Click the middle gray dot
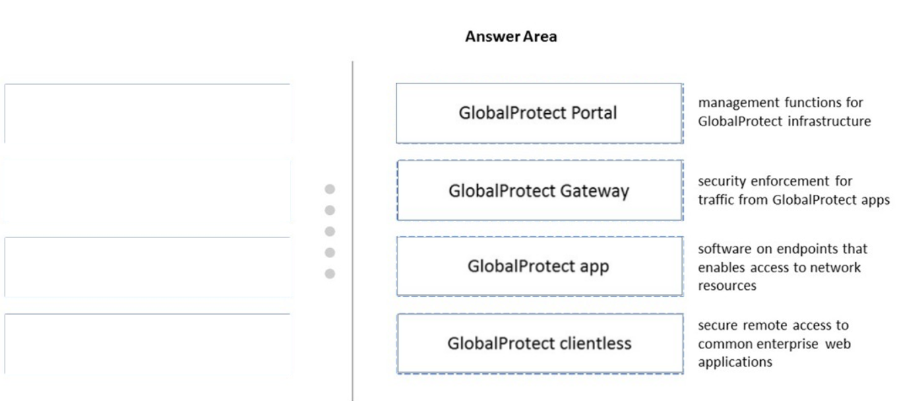The height and width of the screenshot is (401, 897). click(x=330, y=231)
